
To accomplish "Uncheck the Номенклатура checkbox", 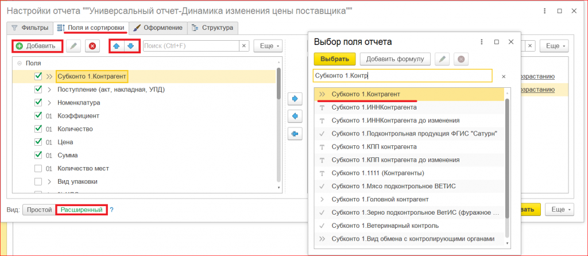I will click(38, 102).
